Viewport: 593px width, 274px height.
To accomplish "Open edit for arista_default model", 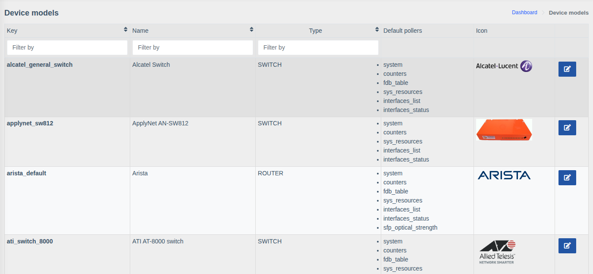I will pyautogui.click(x=567, y=177).
